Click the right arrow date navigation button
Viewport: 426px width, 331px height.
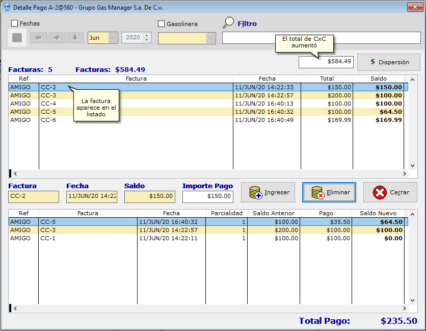point(57,38)
